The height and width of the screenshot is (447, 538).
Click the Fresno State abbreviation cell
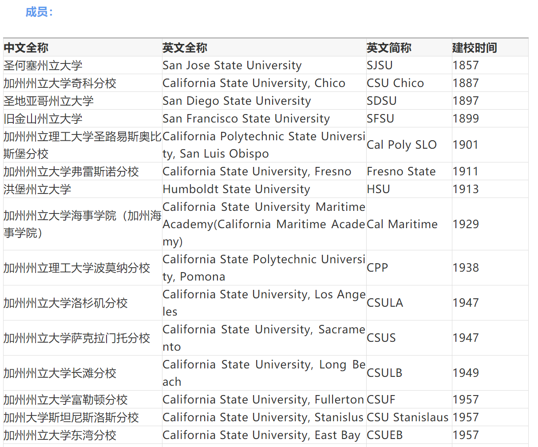coord(401,171)
